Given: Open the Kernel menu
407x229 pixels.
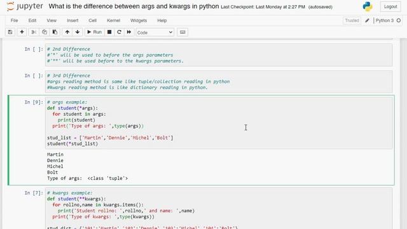Looking at the screenshot, I should 113,20.
